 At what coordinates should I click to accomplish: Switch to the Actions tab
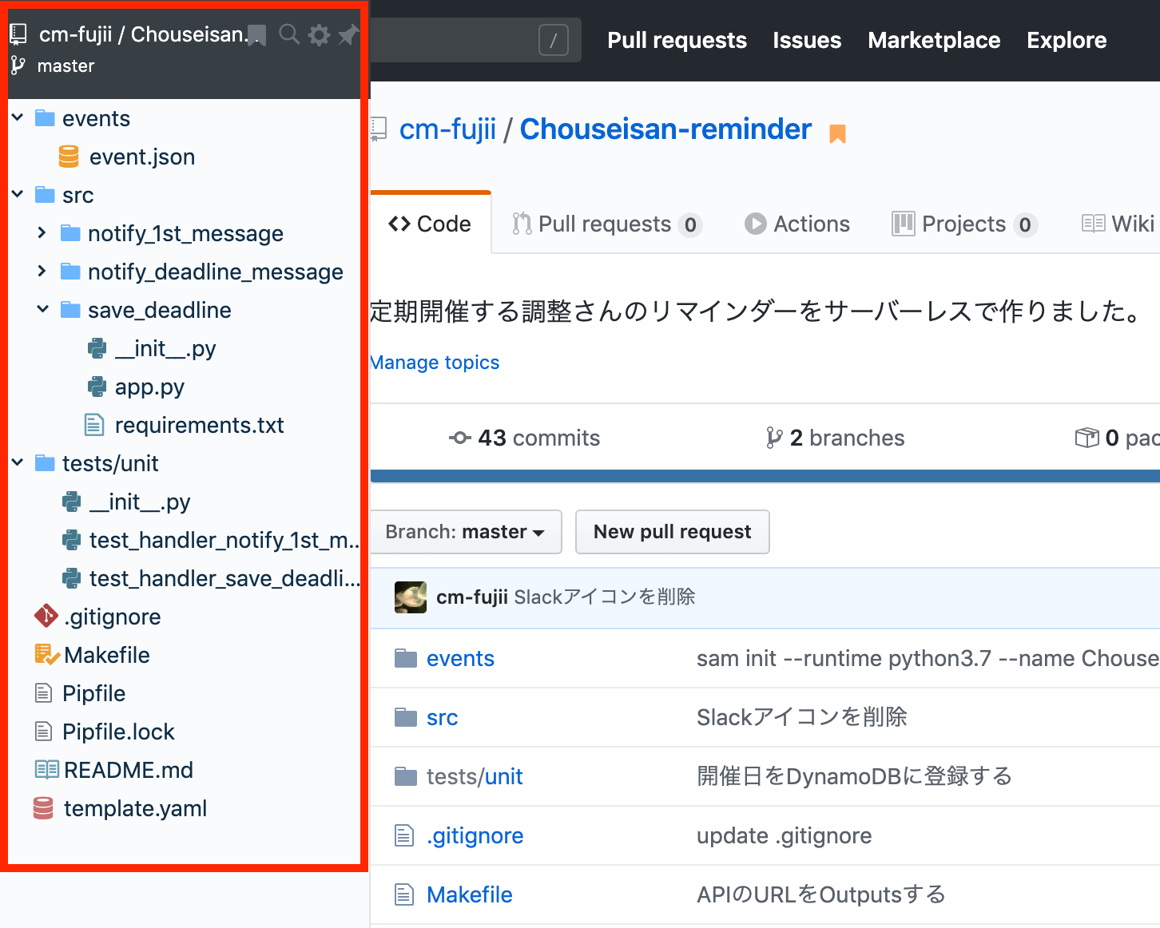(x=797, y=224)
